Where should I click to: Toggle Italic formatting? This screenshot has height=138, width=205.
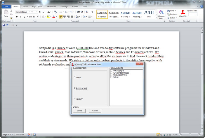point(20,17)
